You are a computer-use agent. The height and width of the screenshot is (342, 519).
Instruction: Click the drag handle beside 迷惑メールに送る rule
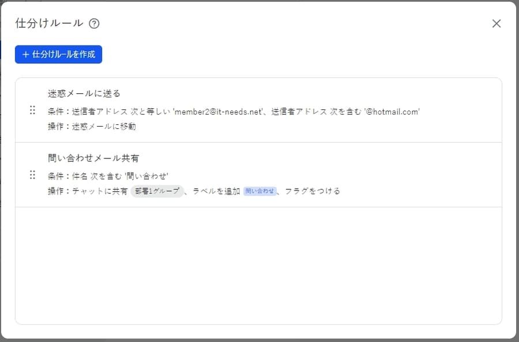(x=33, y=110)
